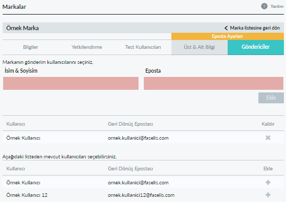Open the Yardım help link

tap(277, 6)
